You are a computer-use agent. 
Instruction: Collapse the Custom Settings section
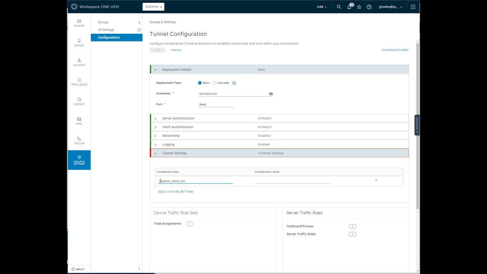point(155,153)
